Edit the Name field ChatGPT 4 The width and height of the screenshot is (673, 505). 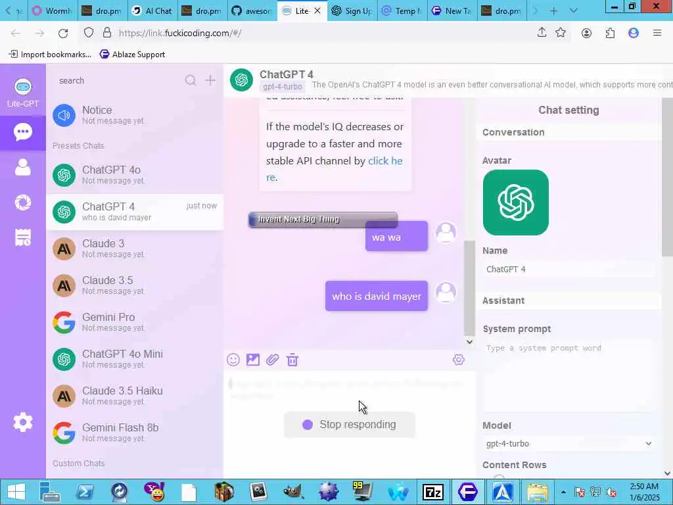point(569,269)
